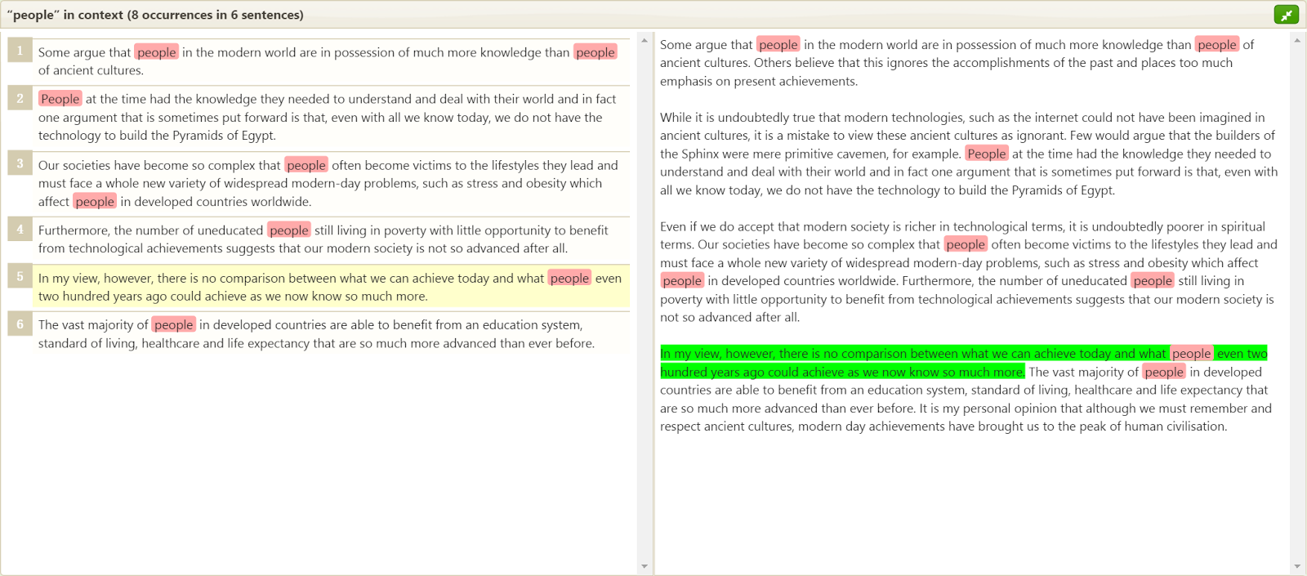Click capitalized "People" highlight in the full text panel

(987, 154)
